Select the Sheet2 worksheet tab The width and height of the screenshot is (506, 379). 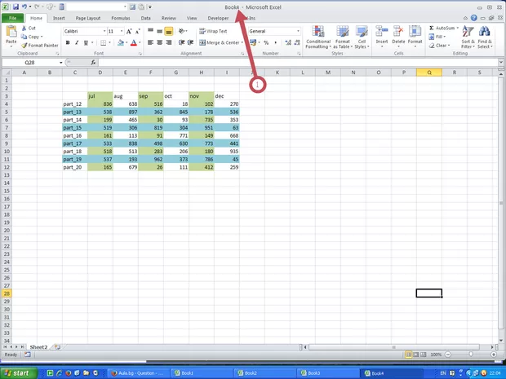click(38, 346)
